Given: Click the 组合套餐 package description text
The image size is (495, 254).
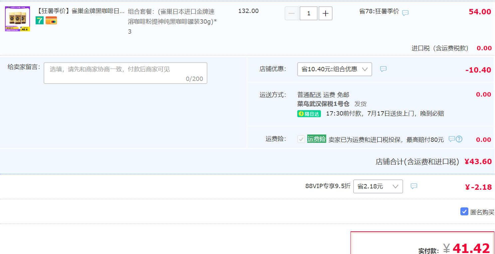Looking at the screenshot, I should pos(172,22).
